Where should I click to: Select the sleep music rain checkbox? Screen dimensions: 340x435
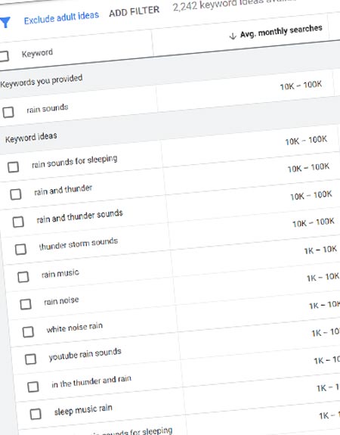(x=36, y=414)
